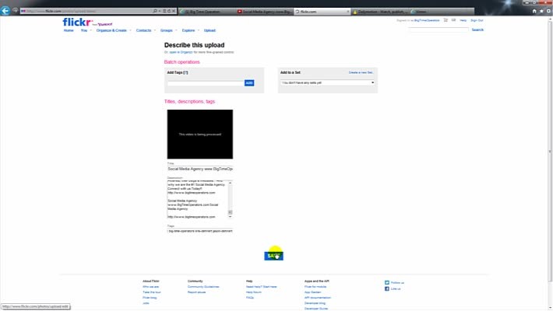Viewport: 553px width, 311px height.
Task: Click the search magnifier in address bar
Action: pos(155,11)
